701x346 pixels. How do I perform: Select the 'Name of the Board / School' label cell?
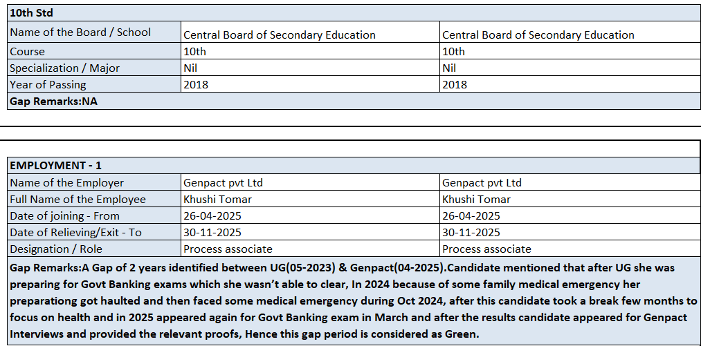point(80,32)
